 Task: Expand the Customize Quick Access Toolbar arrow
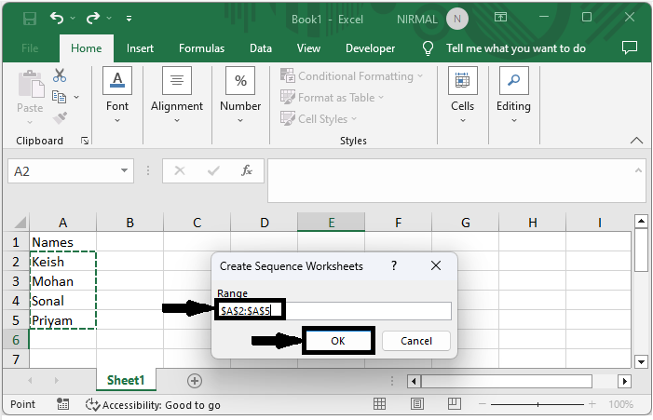[129, 18]
